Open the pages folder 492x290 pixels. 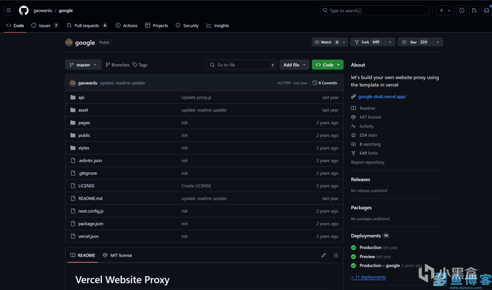(x=84, y=123)
